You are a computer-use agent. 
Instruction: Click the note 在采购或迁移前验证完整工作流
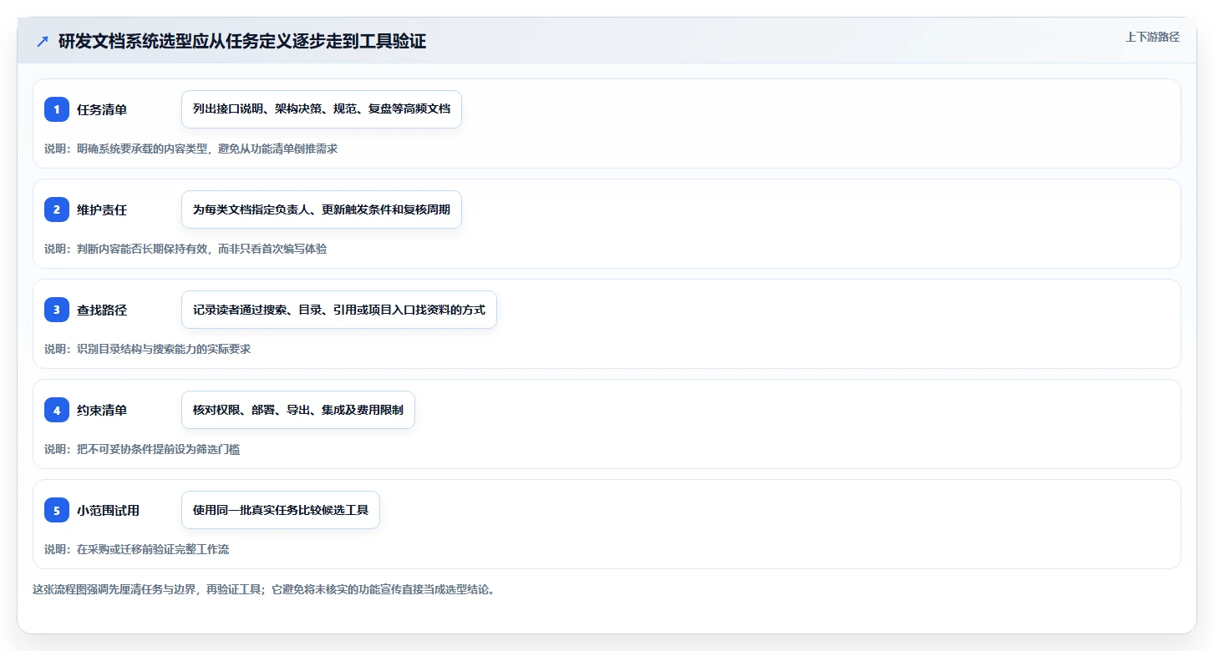136,549
